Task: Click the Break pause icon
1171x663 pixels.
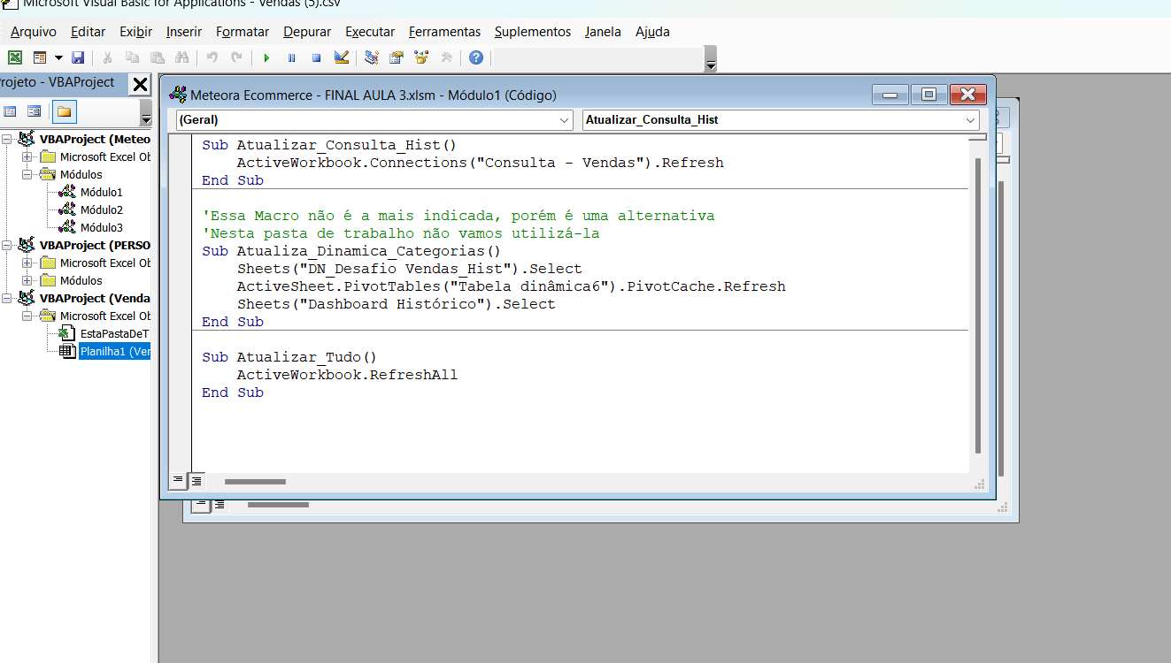Action: pyautogui.click(x=291, y=57)
